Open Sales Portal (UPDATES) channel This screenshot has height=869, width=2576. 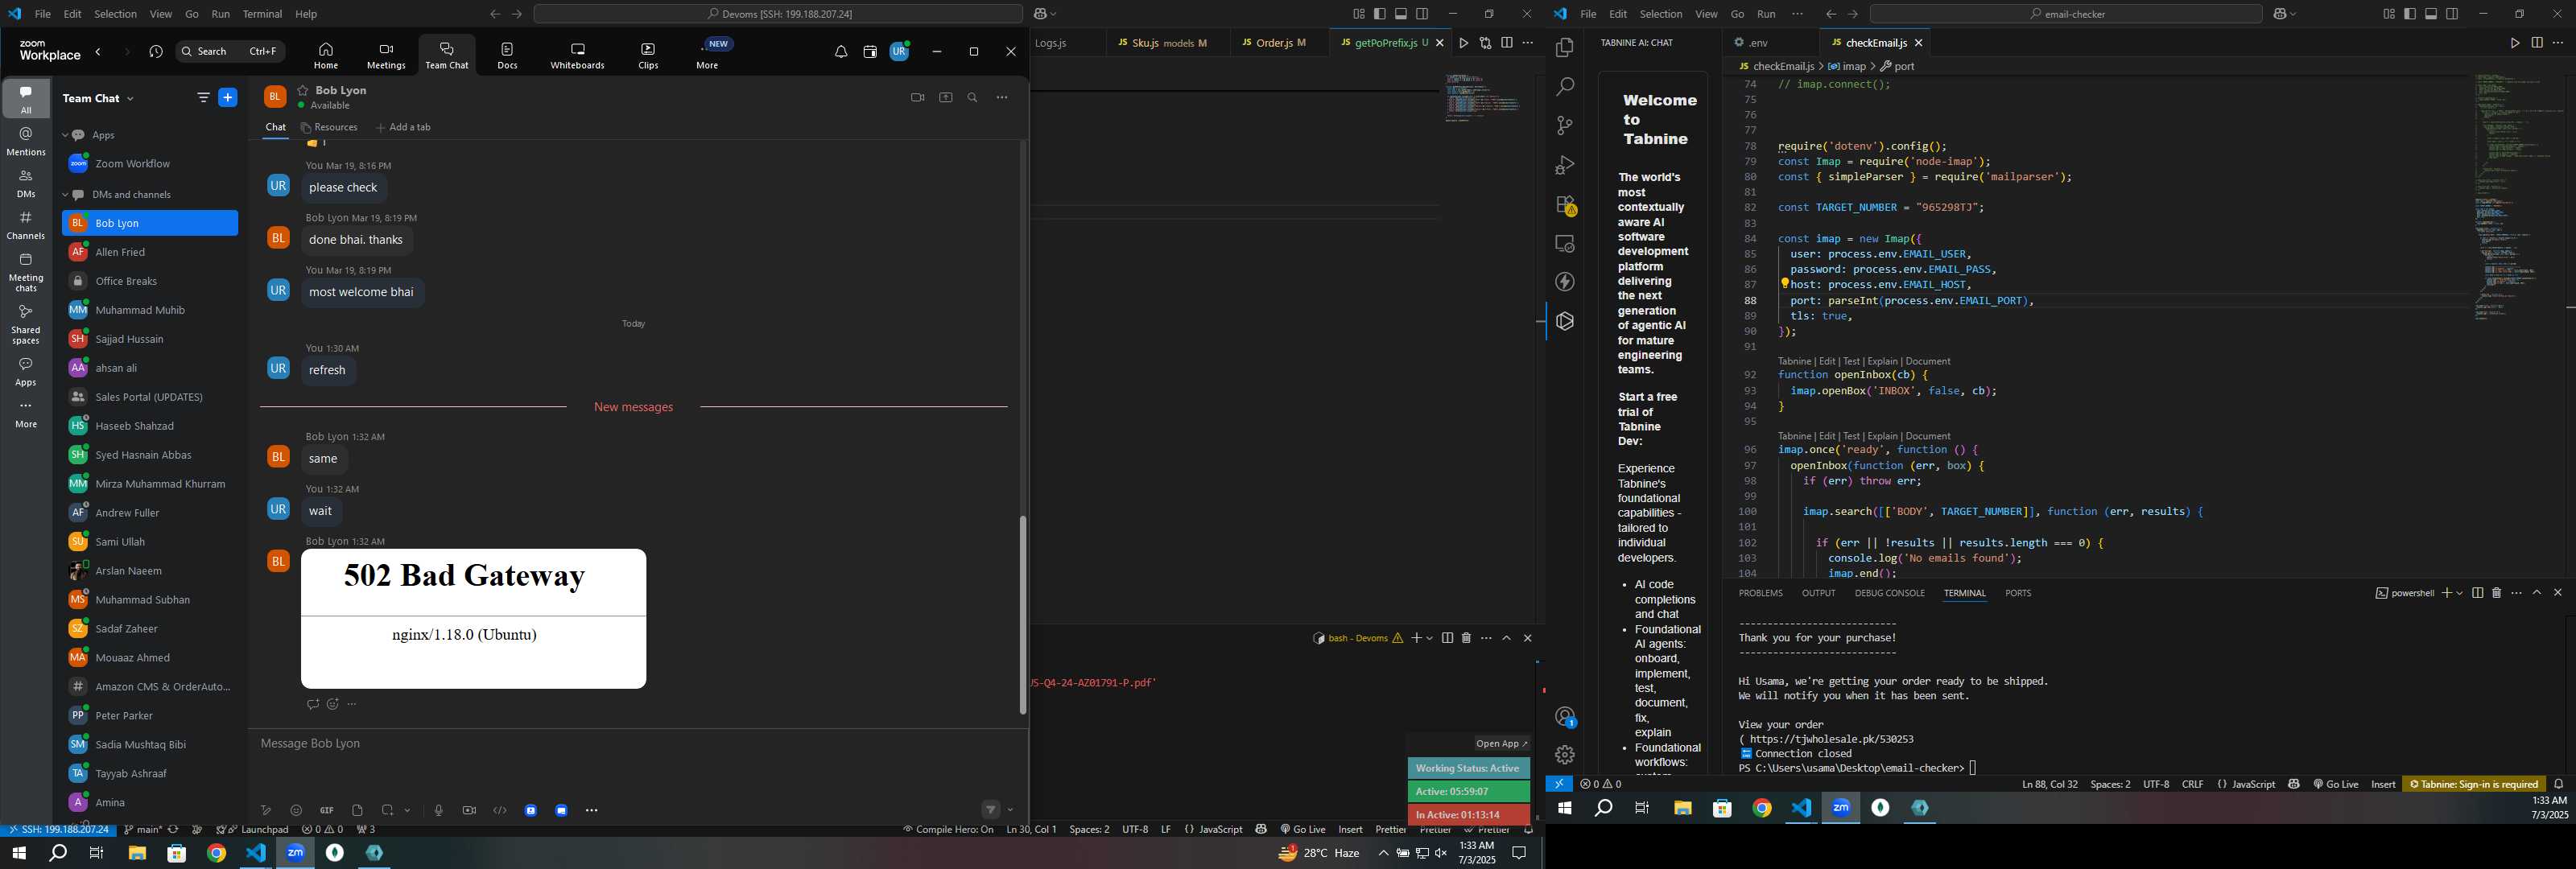tap(150, 397)
